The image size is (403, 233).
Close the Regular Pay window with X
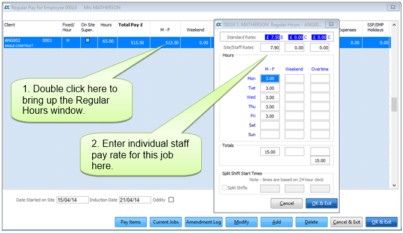[393, 7]
